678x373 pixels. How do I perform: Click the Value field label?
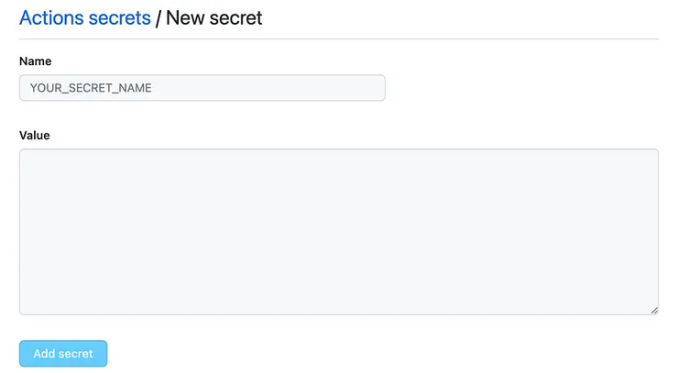35,136
